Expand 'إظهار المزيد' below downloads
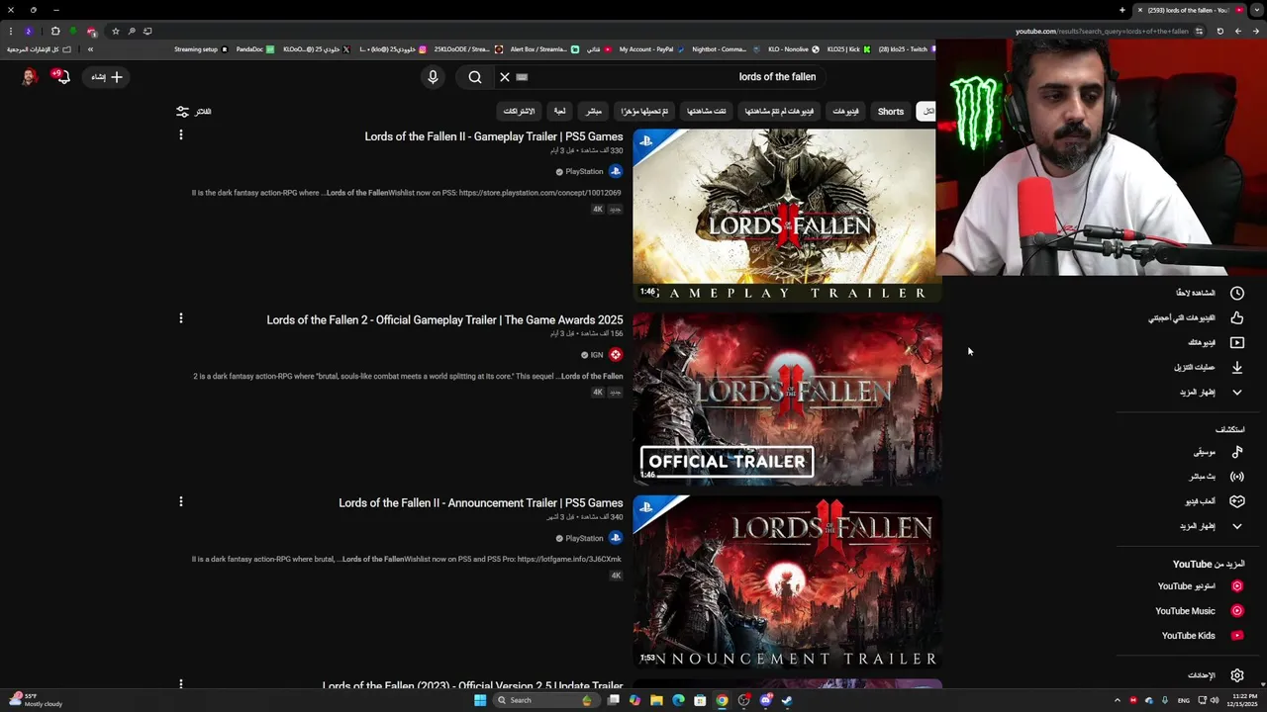The height and width of the screenshot is (712, 1267). [1211, 393]
